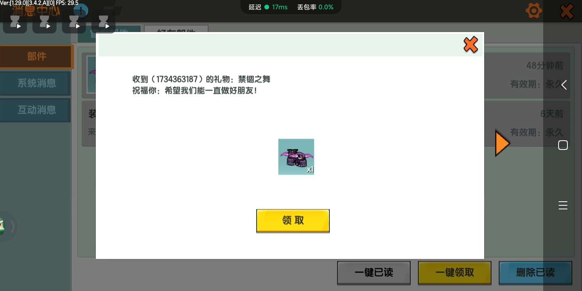This screenshot has height=291, width=582.
Task: Switch to the 互动消息 tab
Action: tap(36, 110)
